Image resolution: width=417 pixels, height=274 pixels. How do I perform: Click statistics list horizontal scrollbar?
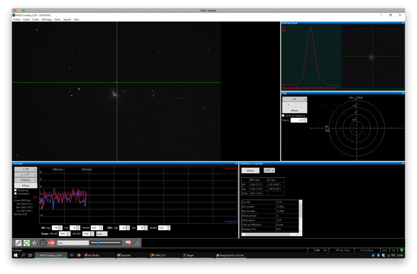coord(270,234)
